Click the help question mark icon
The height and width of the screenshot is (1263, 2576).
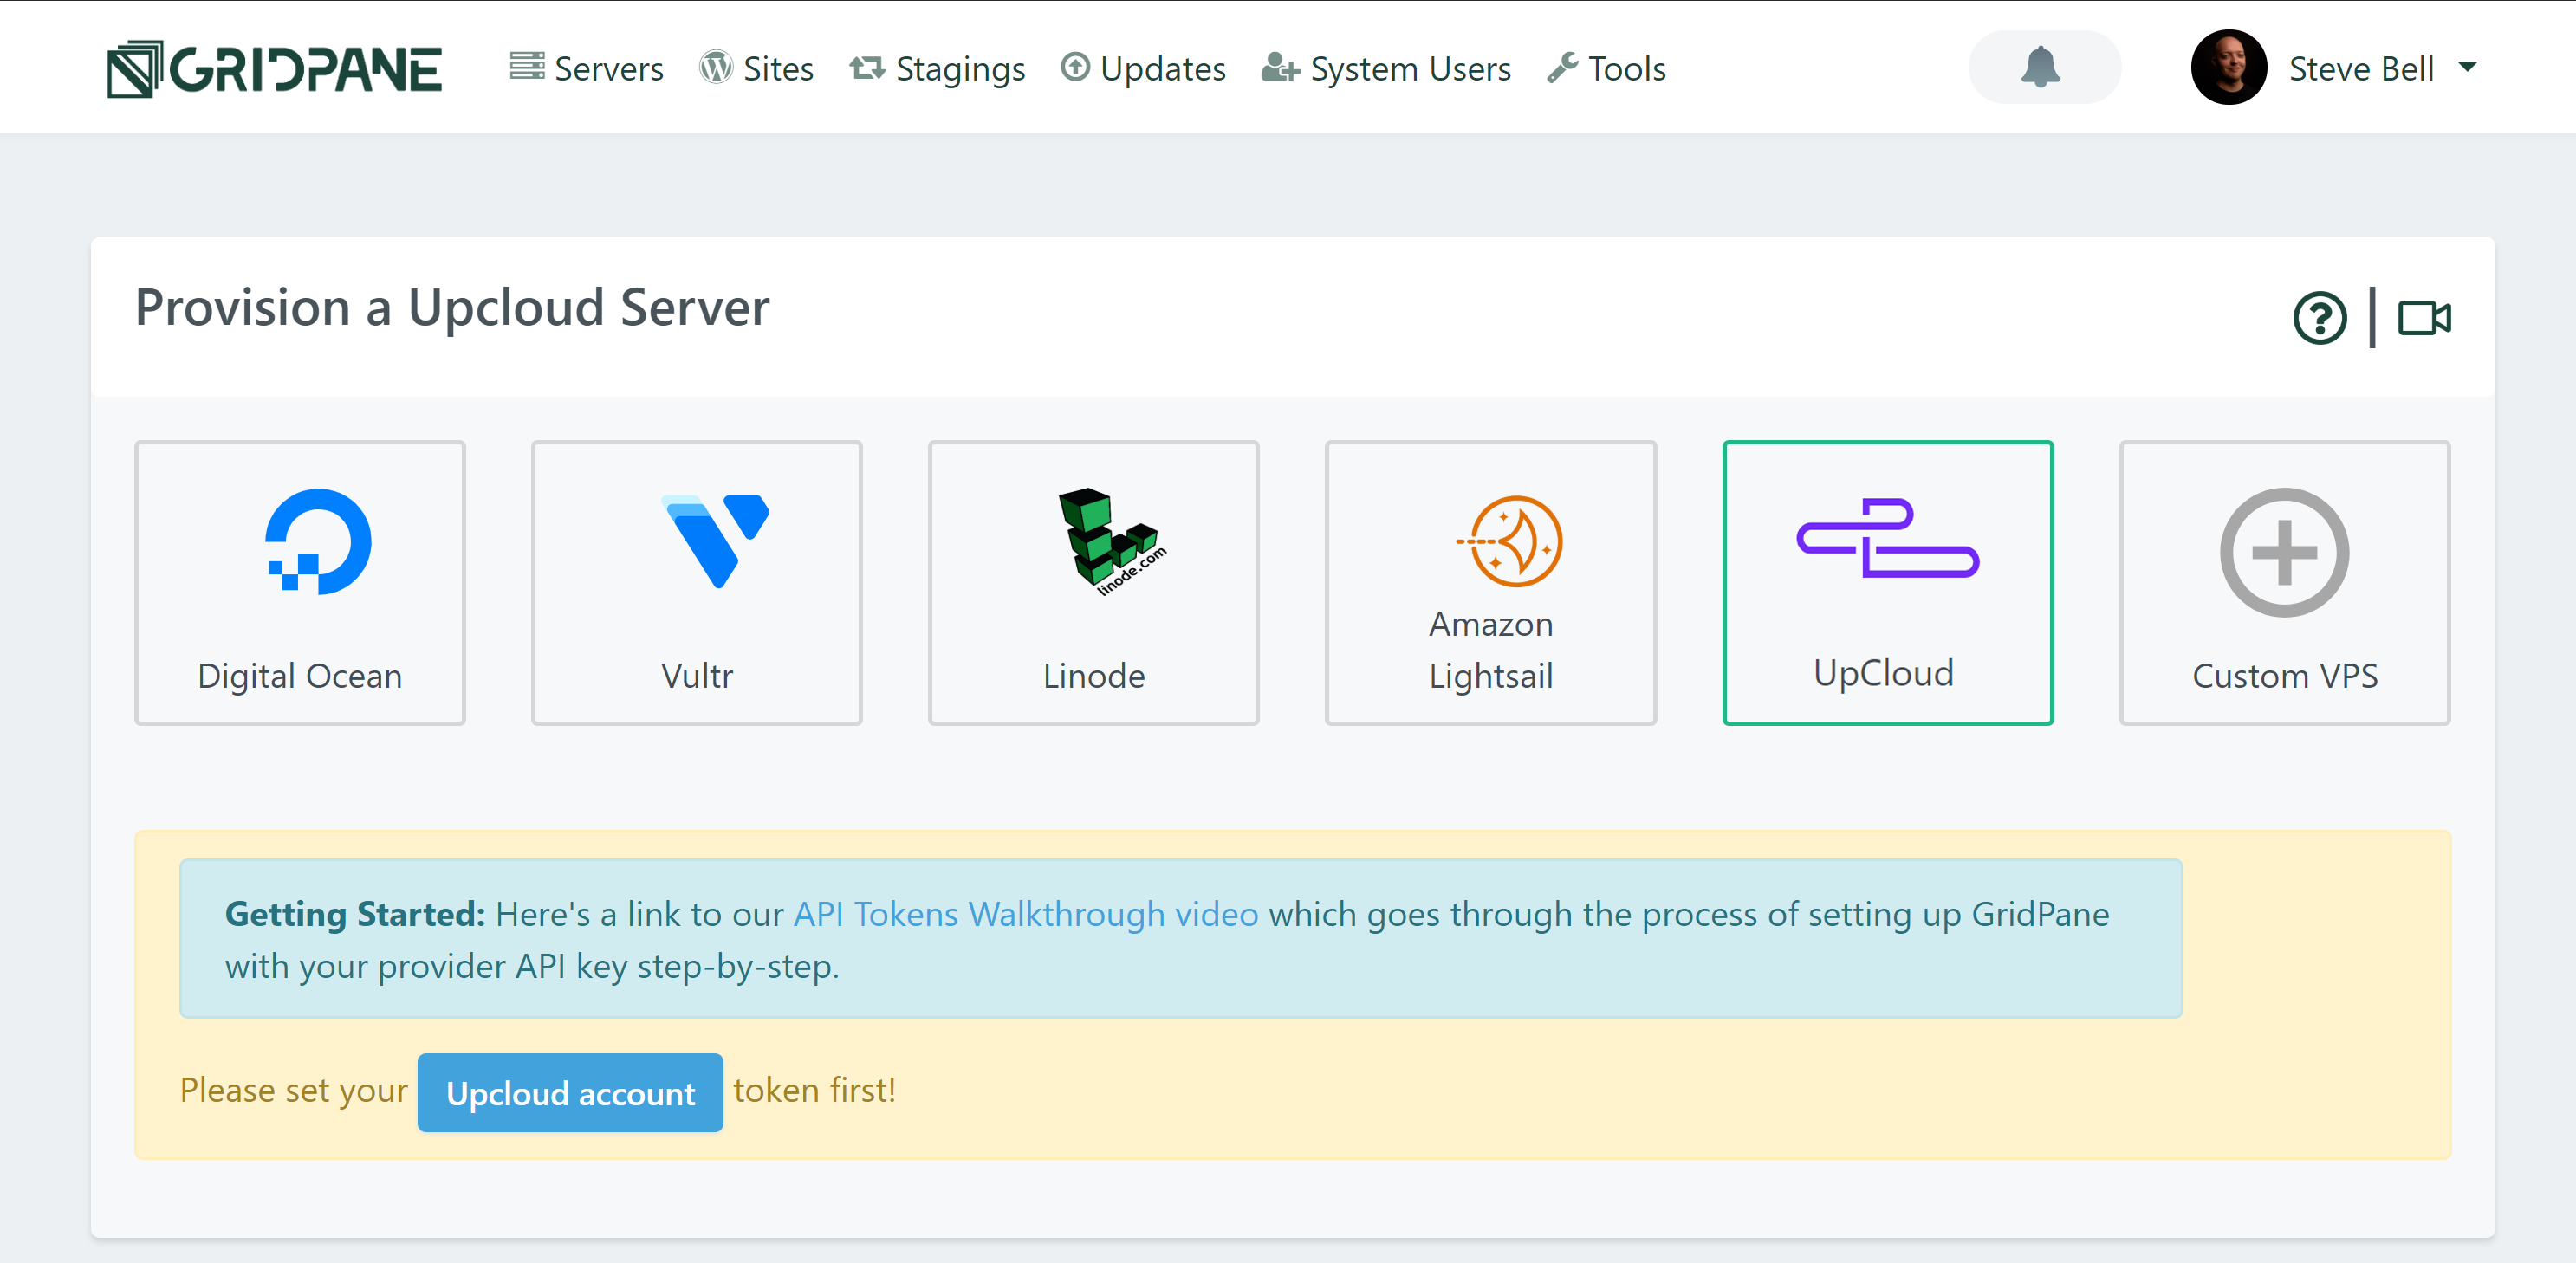pos(2319,319)
